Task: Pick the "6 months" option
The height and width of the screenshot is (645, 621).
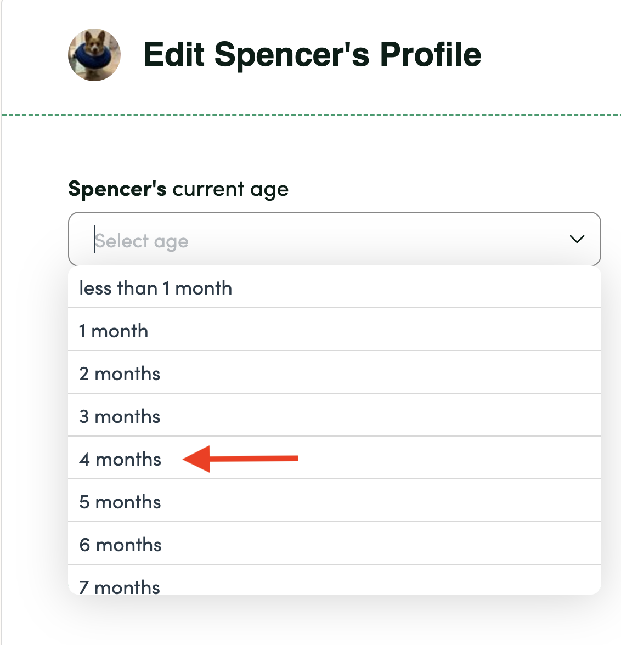Action: click(121, 545)
